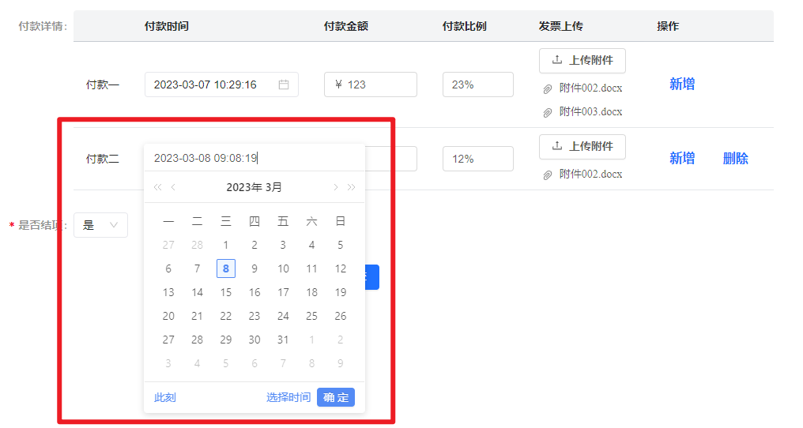Click the 12% payment ratio field
This screenshot has height=428, width=803.
pyautogui.click(x=477, y=159)
